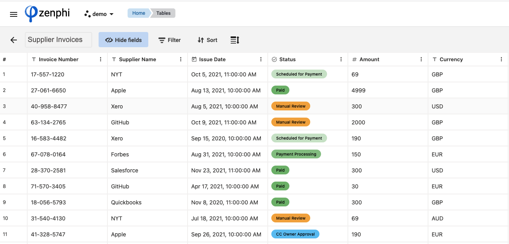Screen dimensions: 509x244
Task: Click the amount 2000 cell
Action: pos(388,122)
